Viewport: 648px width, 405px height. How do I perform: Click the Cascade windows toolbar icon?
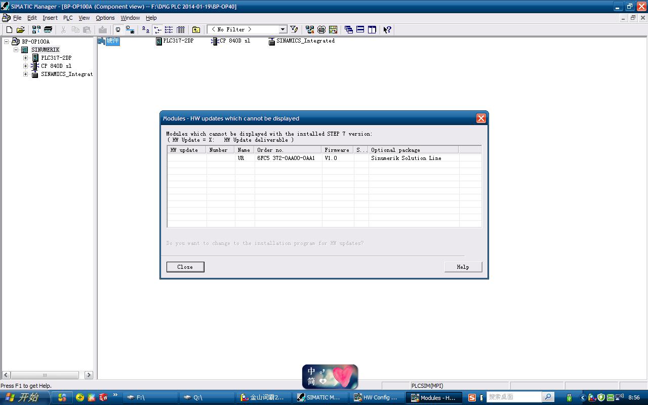point(348,29)
